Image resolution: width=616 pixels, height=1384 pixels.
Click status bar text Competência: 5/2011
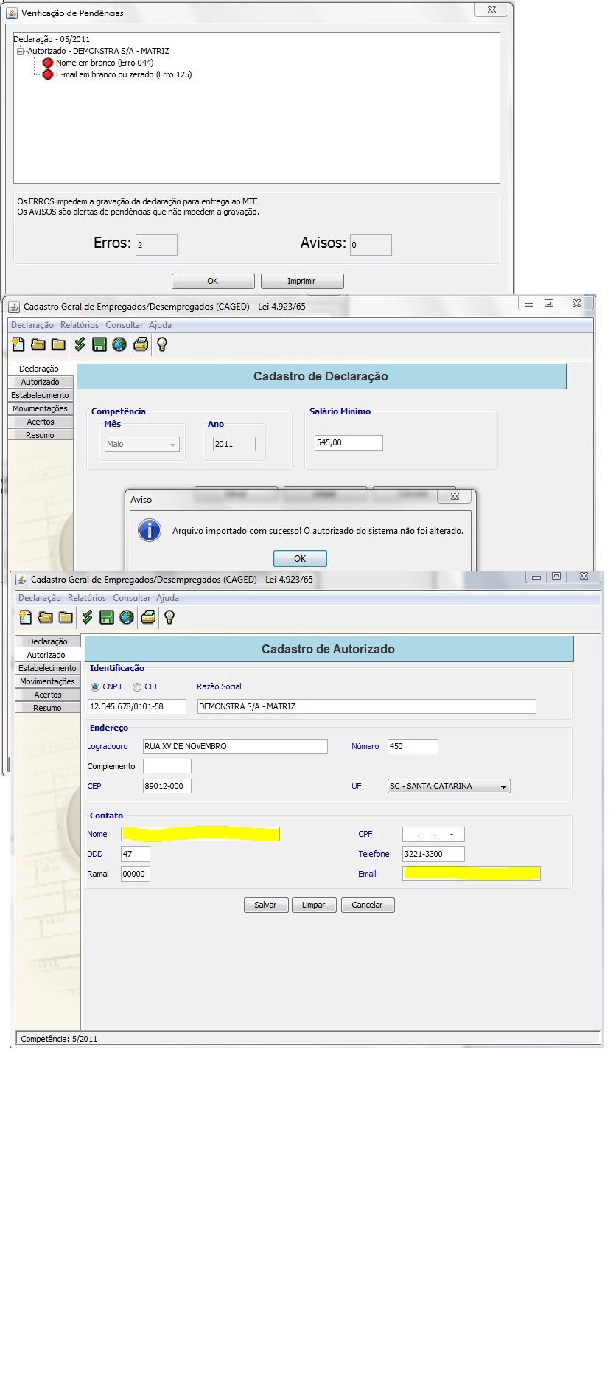tap(59, 1039)
